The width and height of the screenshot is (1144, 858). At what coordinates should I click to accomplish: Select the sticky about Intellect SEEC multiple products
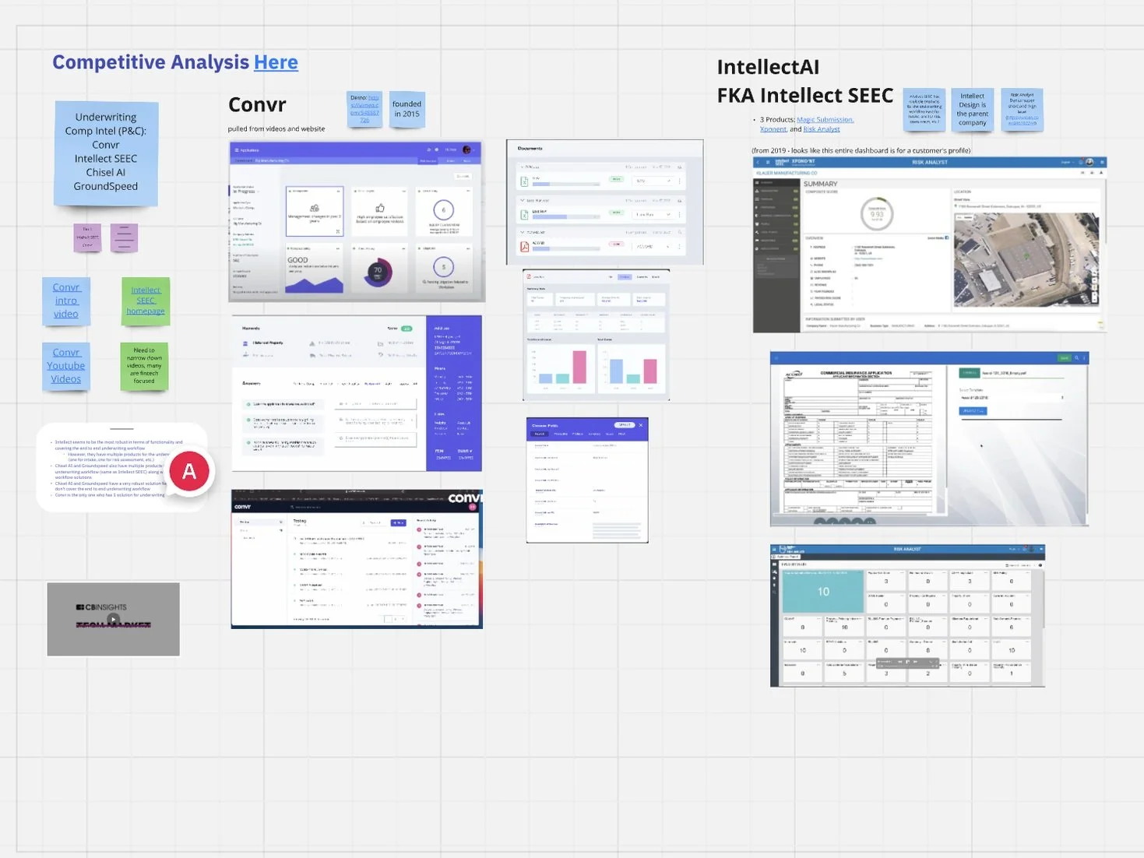point(924,109)
